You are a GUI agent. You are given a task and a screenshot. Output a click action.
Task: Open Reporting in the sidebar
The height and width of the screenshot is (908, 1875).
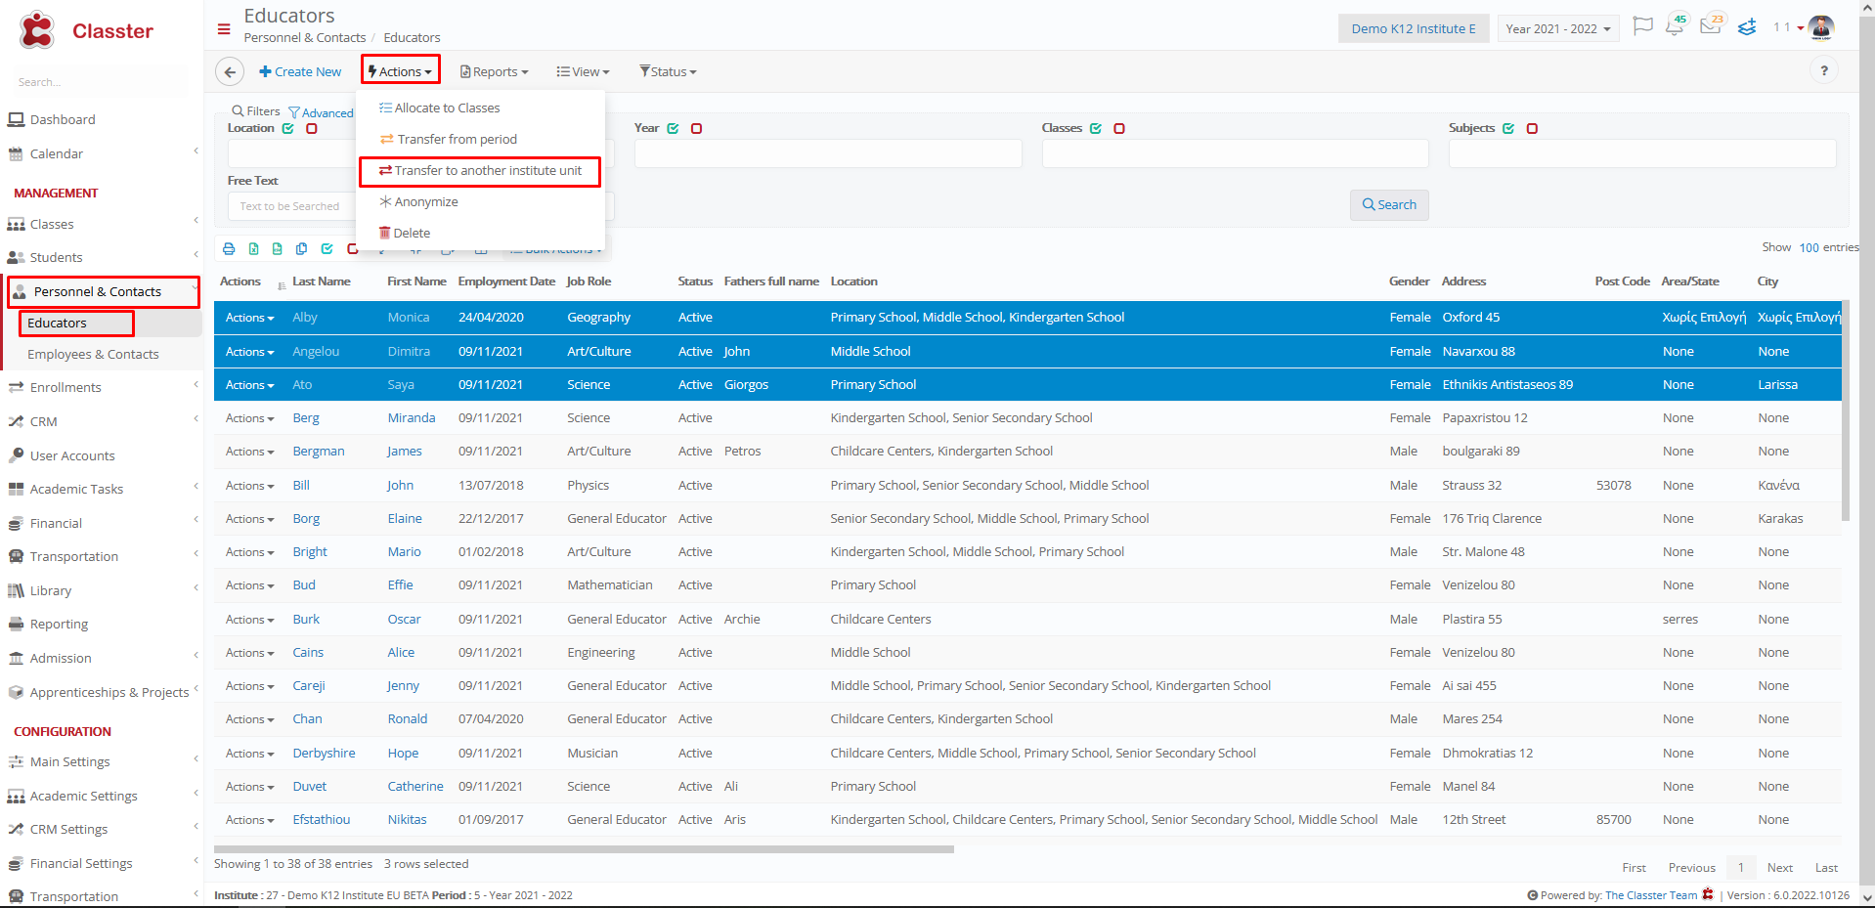pyautogui.click(x=59, y=624)
